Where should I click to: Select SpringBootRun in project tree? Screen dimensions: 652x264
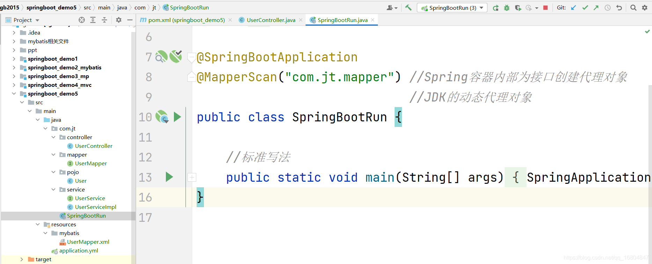86,216
